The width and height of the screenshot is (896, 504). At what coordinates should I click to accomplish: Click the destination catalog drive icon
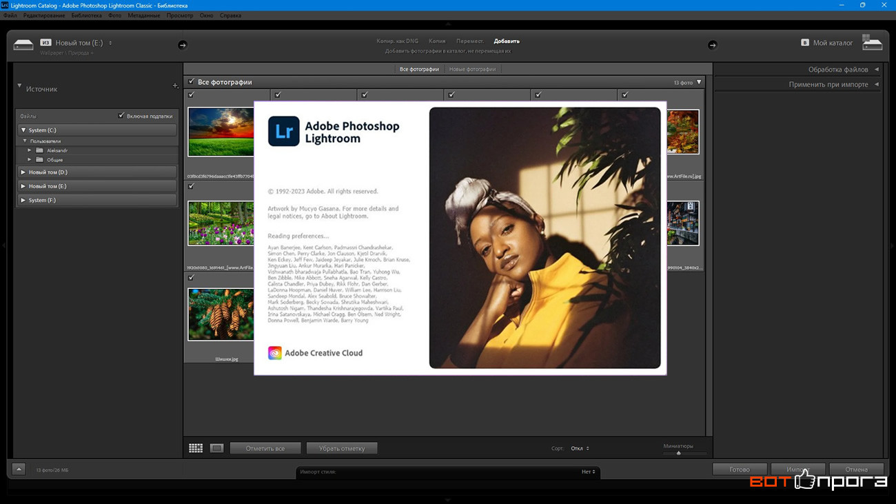coord(872,43)
